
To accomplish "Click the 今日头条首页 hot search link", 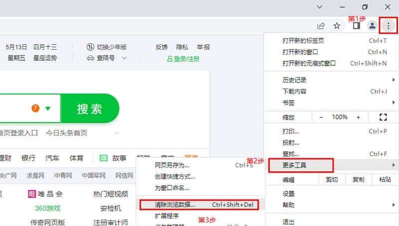I will (67, 133).
